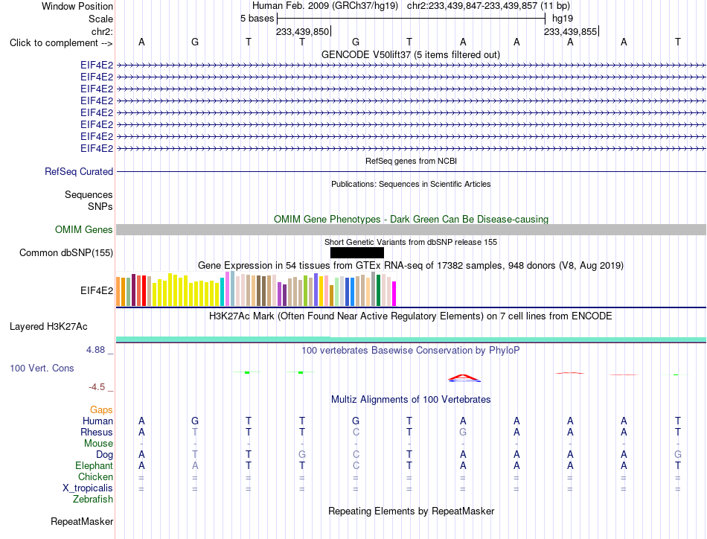
Task: Click the Gaps row label
Action: 101,409
